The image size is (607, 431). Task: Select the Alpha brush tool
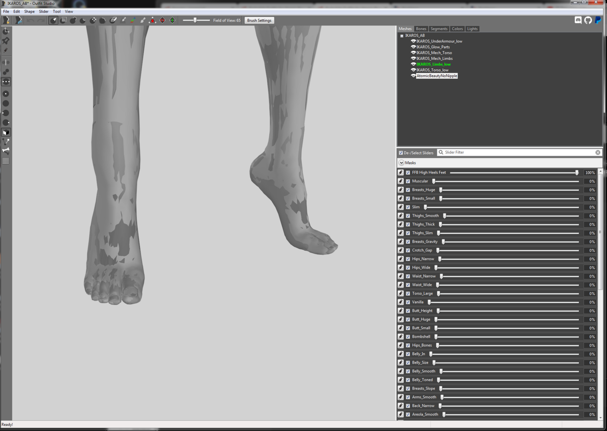(143, 20)
